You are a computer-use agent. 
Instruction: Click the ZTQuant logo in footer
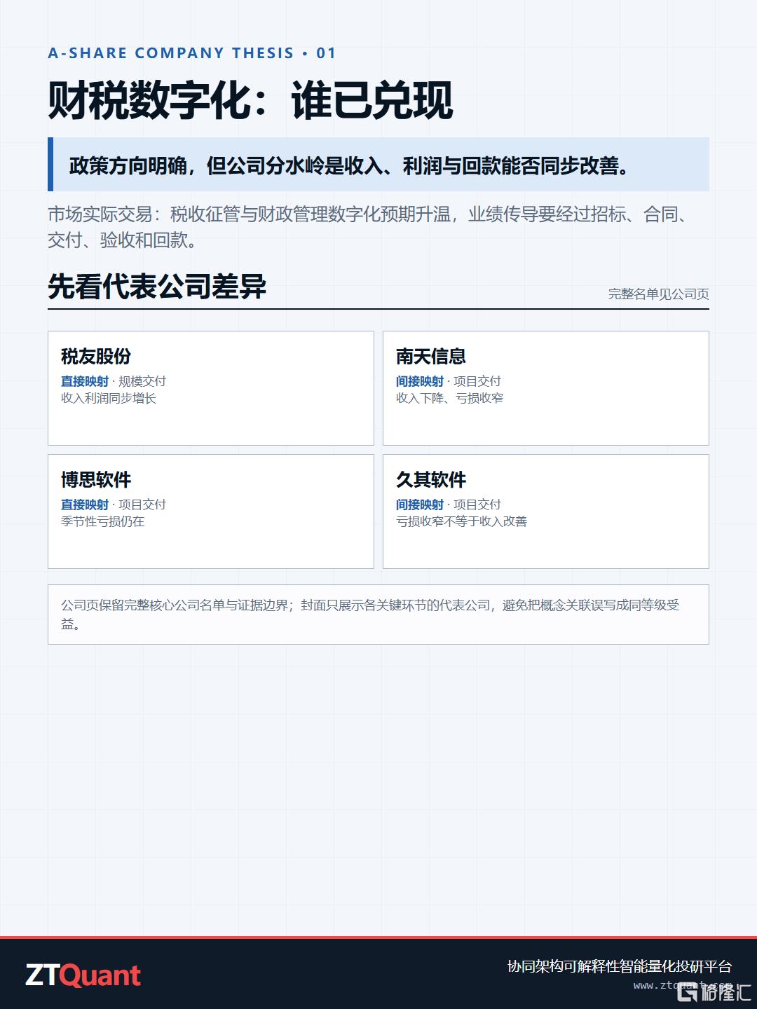83,975
